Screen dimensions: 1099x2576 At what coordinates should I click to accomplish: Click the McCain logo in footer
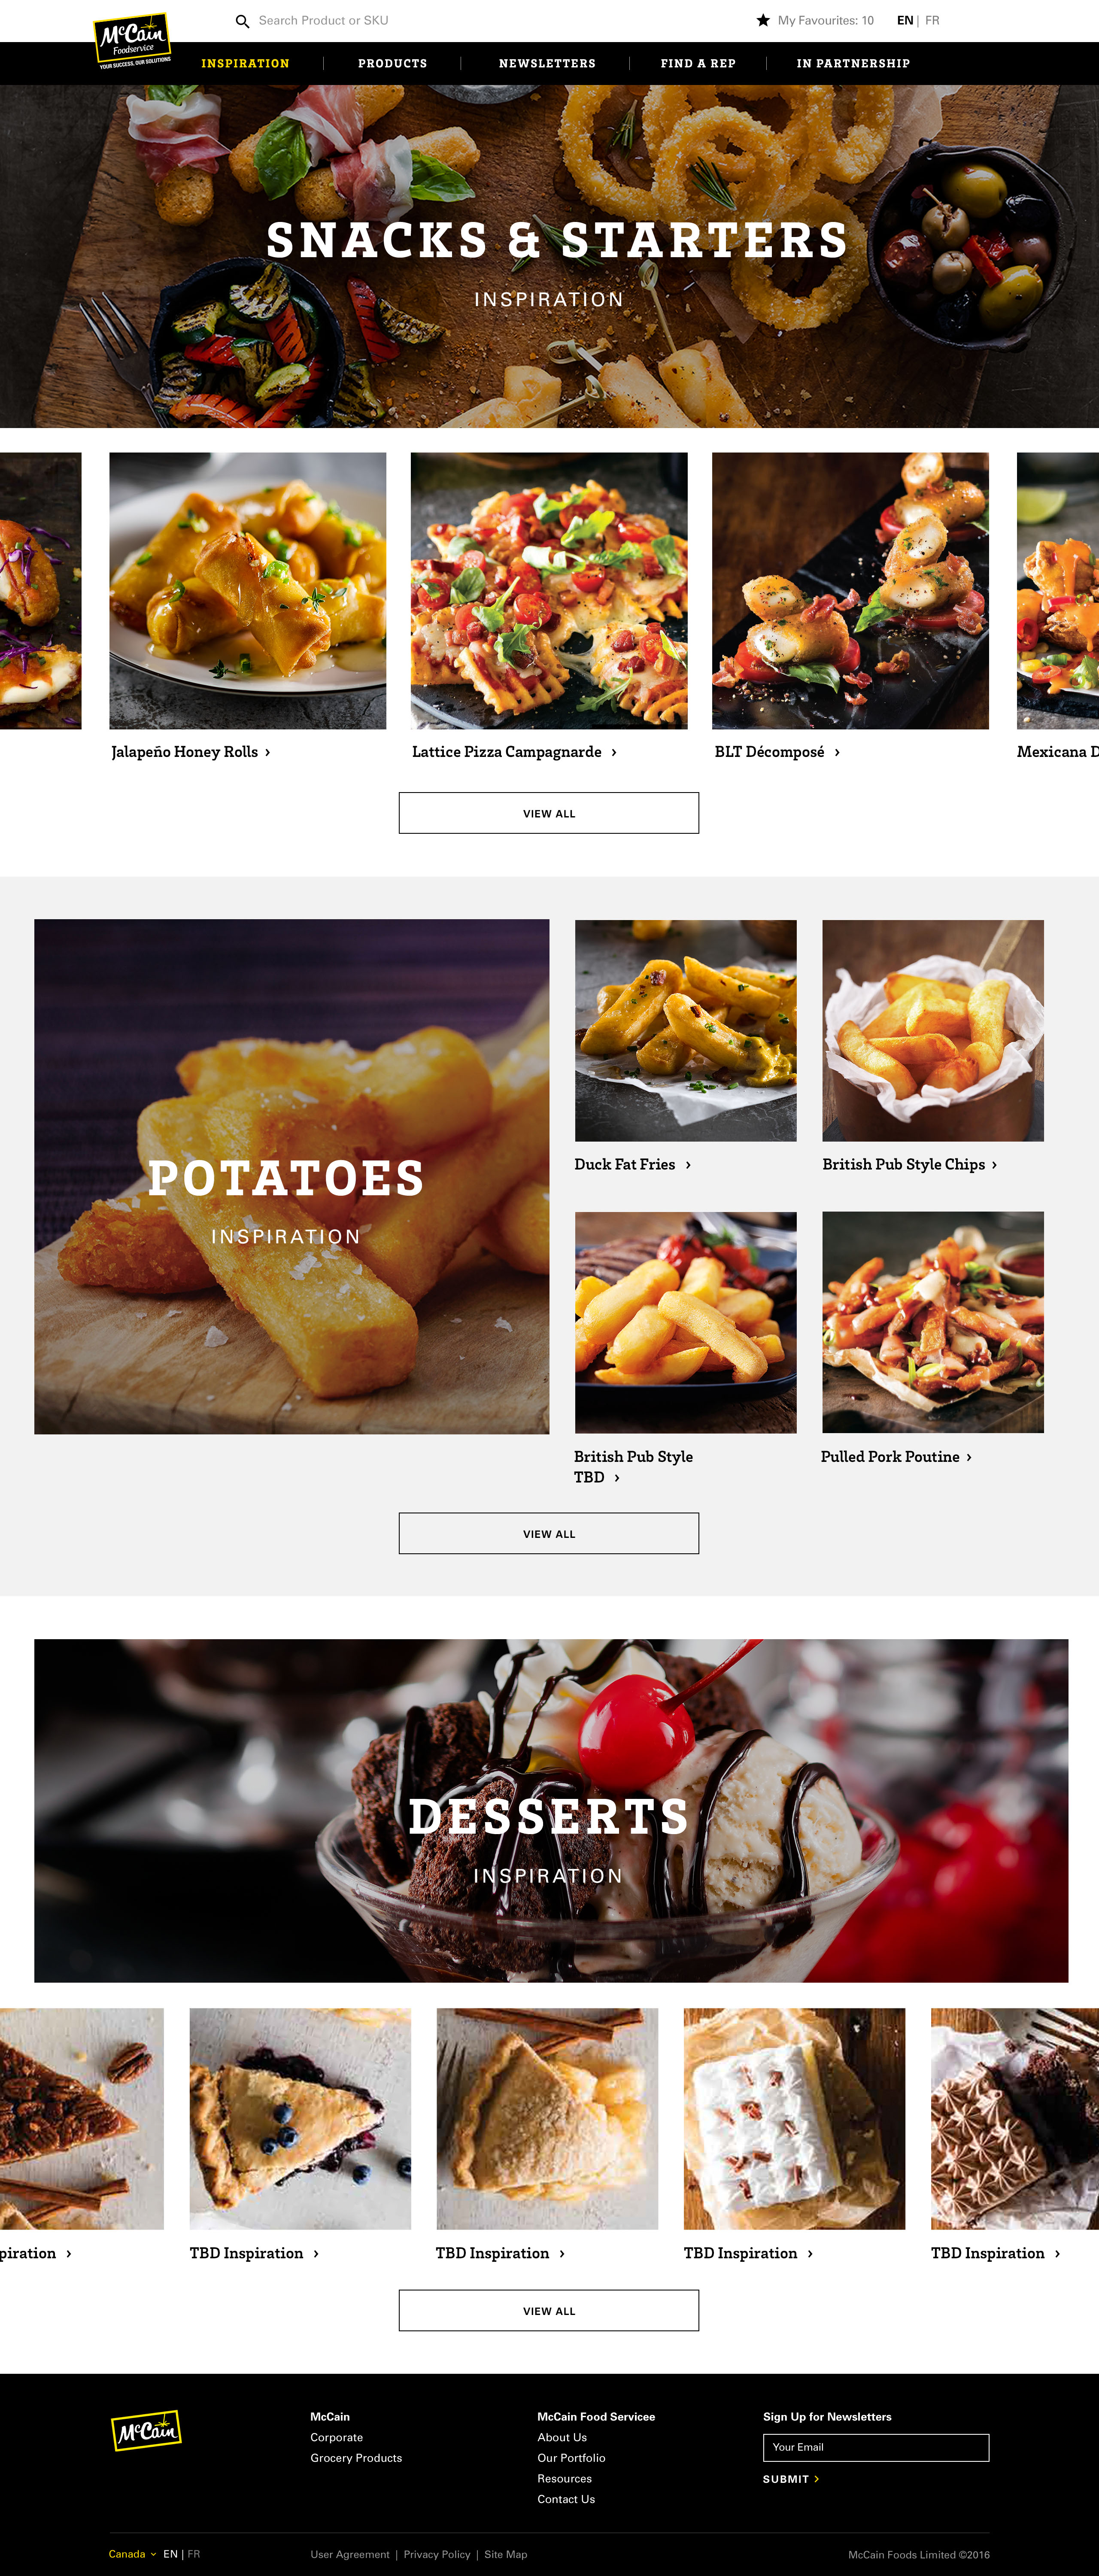point(146,2430)
